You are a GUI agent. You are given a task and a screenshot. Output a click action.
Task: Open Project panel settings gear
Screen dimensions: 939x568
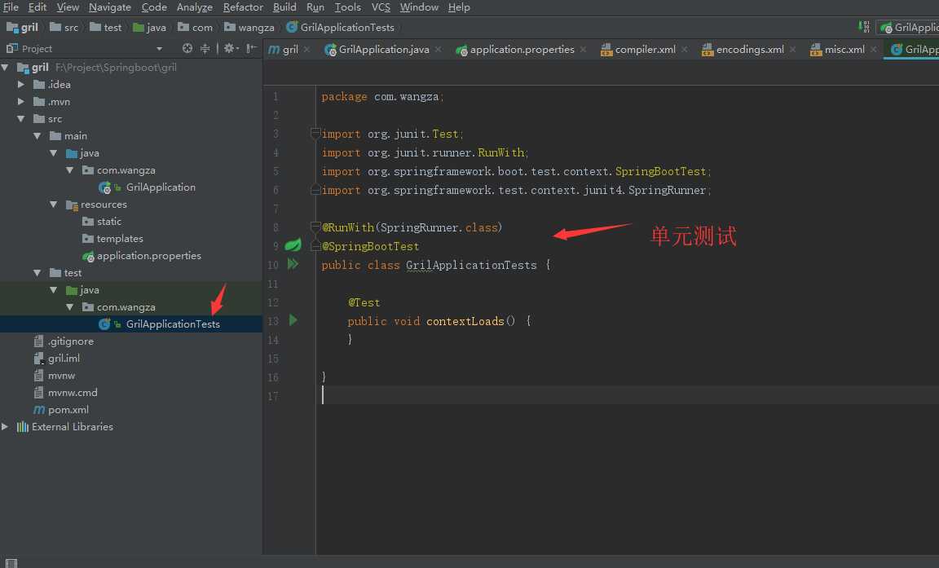(x=230, y=48)
